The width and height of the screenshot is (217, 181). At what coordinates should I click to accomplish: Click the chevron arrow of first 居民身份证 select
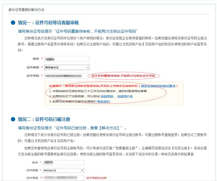coord(87,67)
